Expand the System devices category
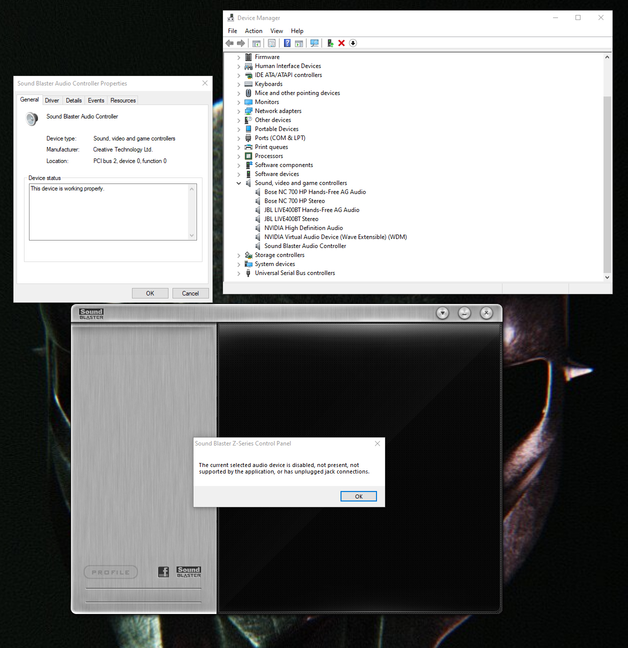The height and width of the screenshot is (648, 628). point(239,264)
